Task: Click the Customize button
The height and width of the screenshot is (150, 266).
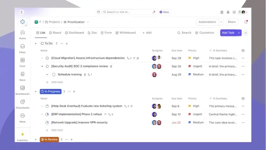Action: [204, 33]
